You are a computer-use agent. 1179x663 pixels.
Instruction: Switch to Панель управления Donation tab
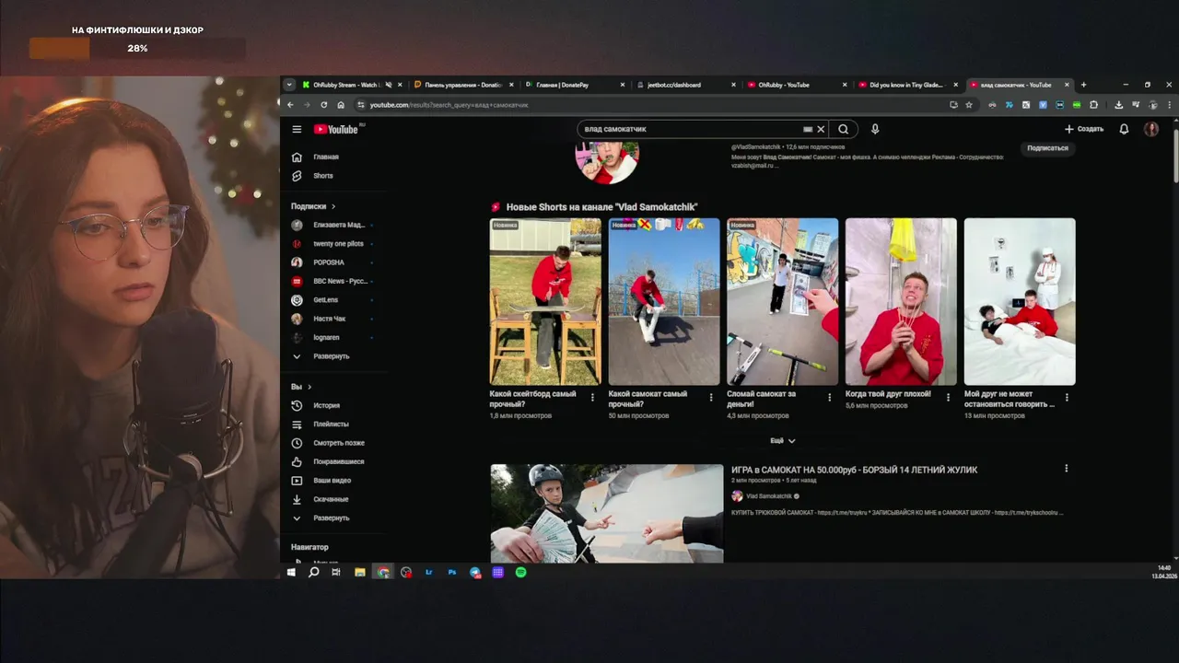[463, 85]
